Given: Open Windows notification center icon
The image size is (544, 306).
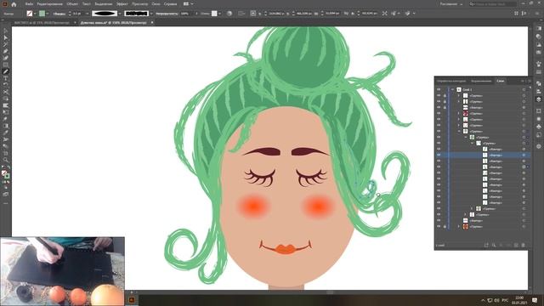Looking at the screenshot, I should click(535, 300).
